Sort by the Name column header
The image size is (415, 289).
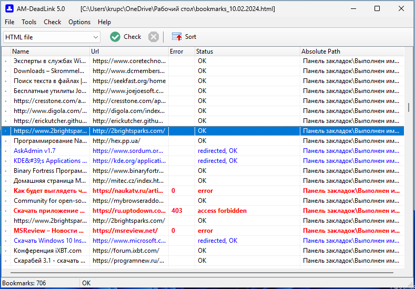pyautogui.click(x=50, y=51)
